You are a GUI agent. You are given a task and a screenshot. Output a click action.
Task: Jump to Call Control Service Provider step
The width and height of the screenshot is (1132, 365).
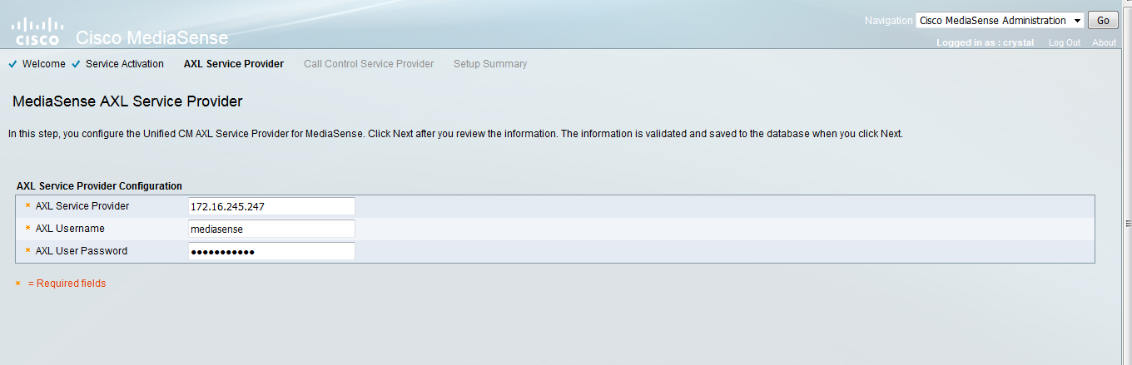click(x=368, y=64)
